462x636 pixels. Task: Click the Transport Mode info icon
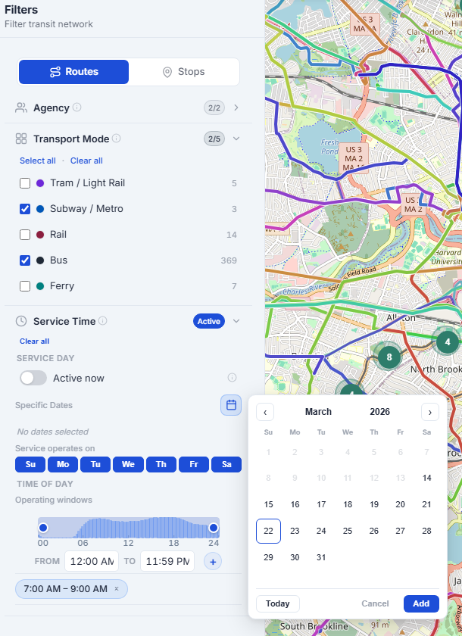[x=117, y=139]
